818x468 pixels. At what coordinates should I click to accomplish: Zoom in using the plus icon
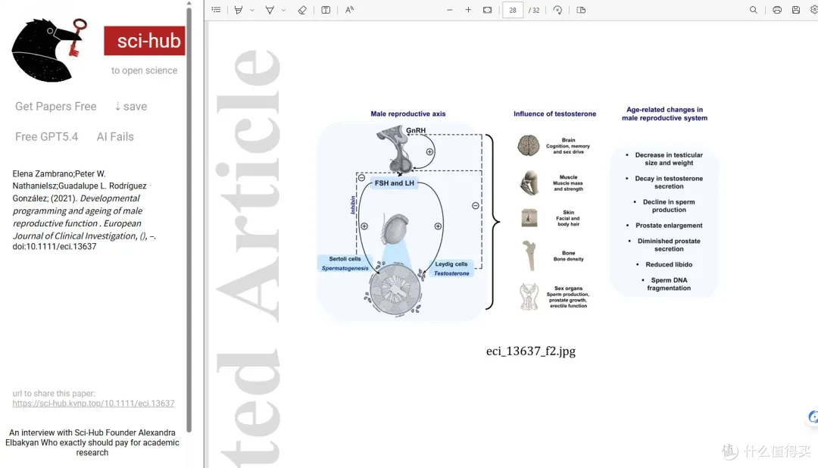coord(469,10)
